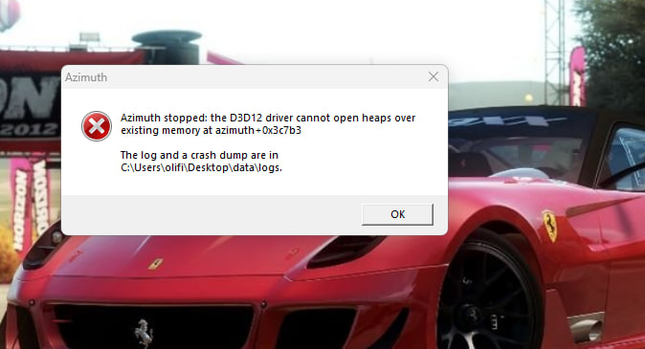Close the Azimuth dialog with the X button
This screenshot has height=349, width=645.
434,76
